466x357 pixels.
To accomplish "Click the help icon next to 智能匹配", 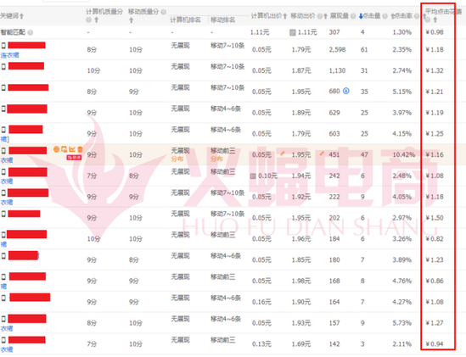I will pos(31,32).
